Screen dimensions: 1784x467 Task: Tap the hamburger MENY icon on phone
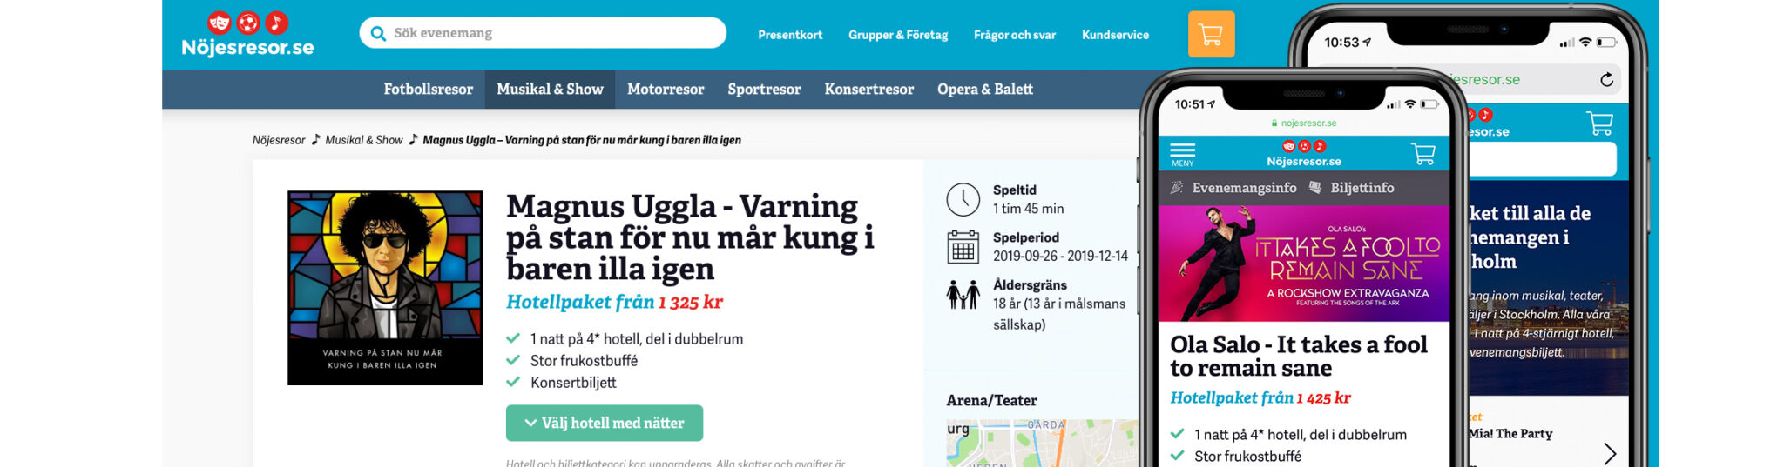point(1182,153)
